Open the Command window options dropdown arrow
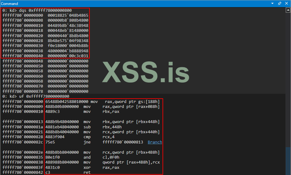Screen dimensions: 291x175 (x=272, y=3)
